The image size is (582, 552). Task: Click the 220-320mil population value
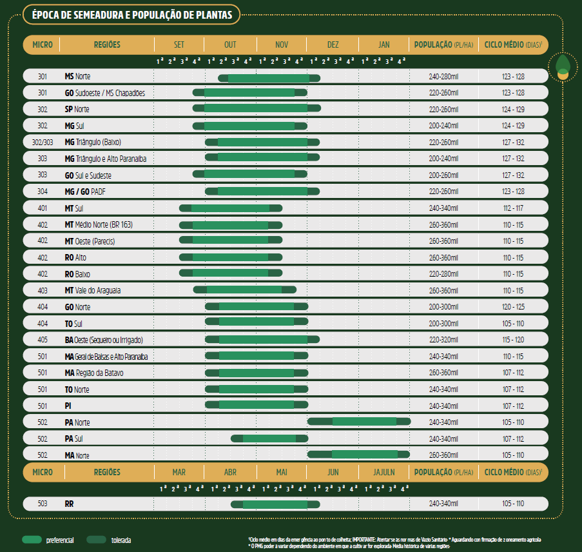coord(443,340)
